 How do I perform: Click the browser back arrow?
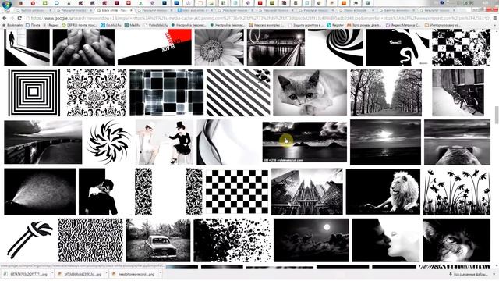click(5, 18)
